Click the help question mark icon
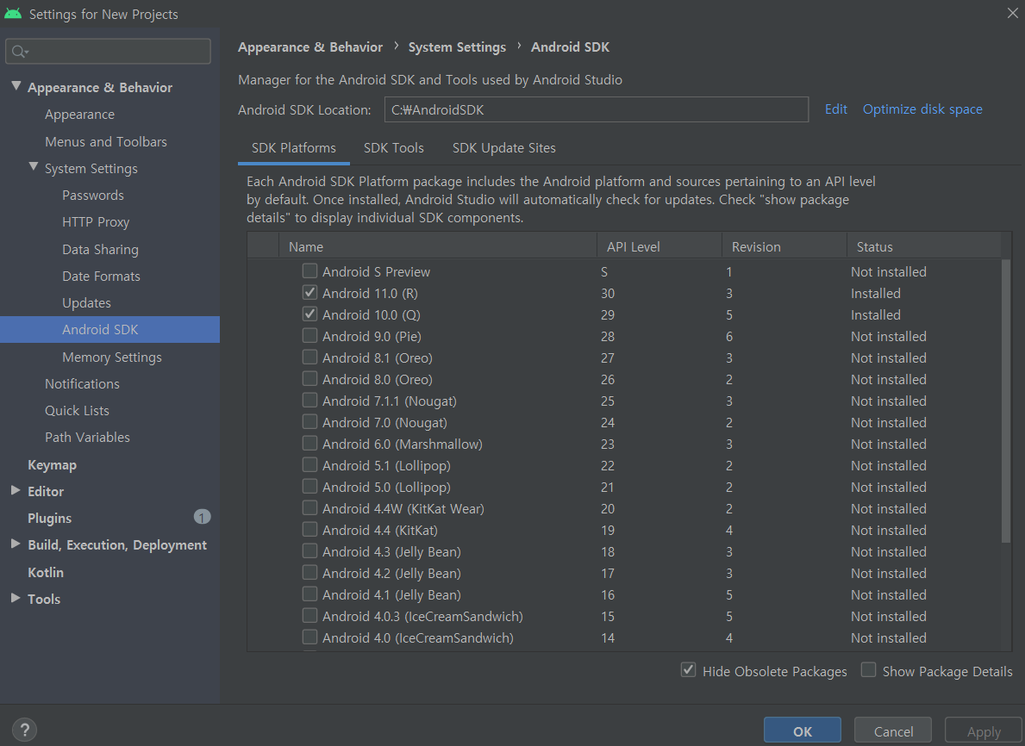 tap(24, 730)
